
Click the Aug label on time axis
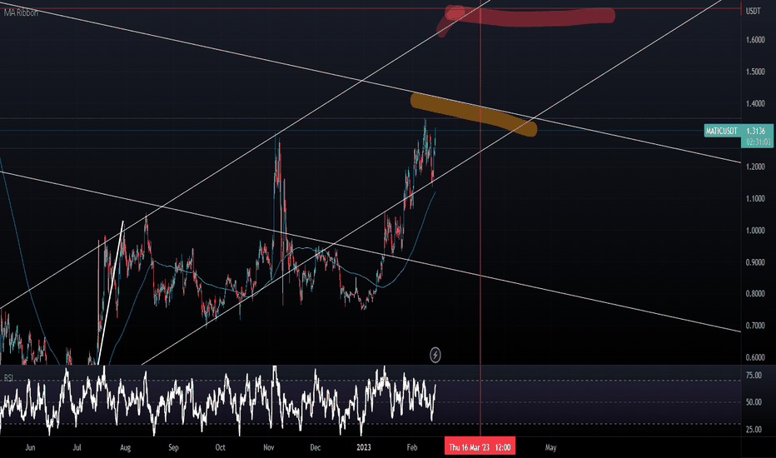[x=125, y=448]
